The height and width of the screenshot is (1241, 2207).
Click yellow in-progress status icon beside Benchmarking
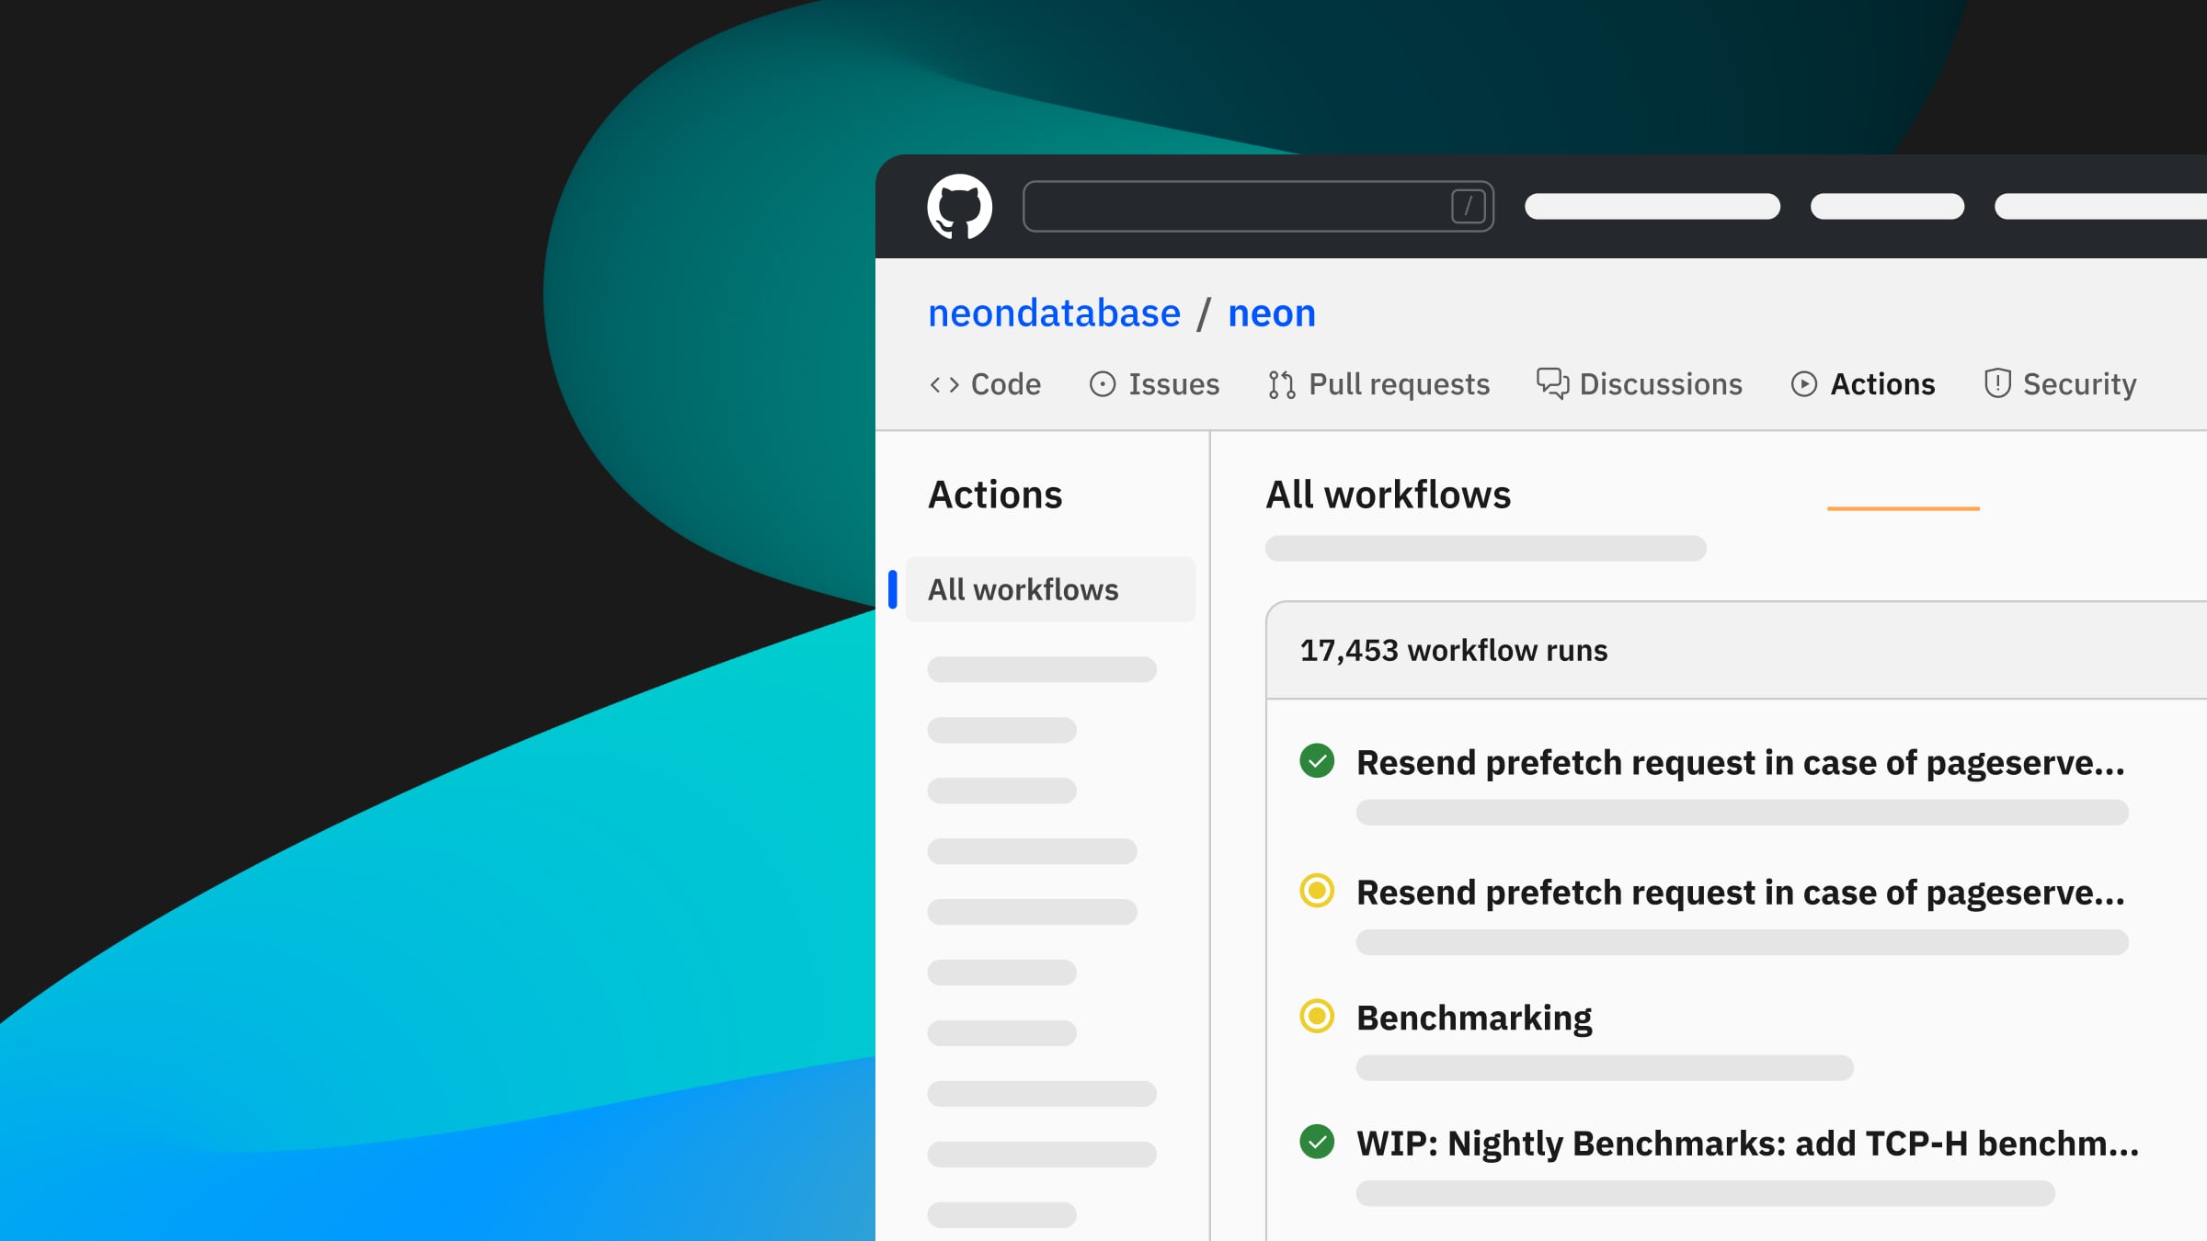click(x=1317, y=1017)
